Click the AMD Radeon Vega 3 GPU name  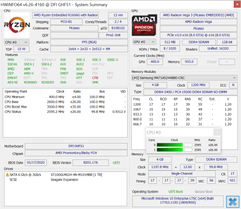click(x=198, y=15)
